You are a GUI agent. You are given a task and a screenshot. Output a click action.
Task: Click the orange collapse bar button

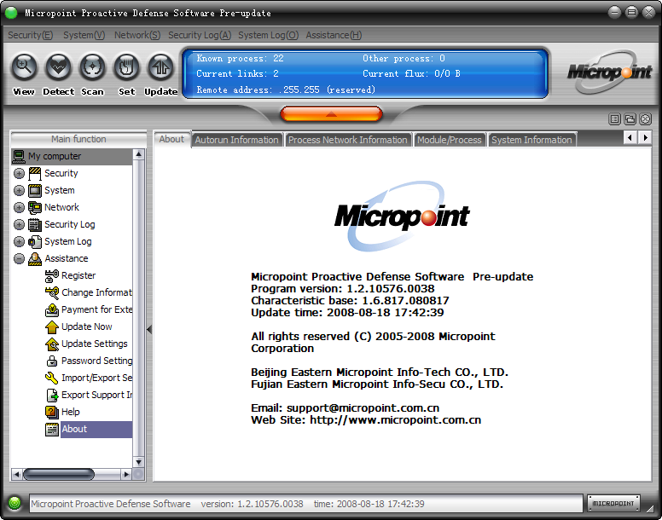tap(331, 113)
